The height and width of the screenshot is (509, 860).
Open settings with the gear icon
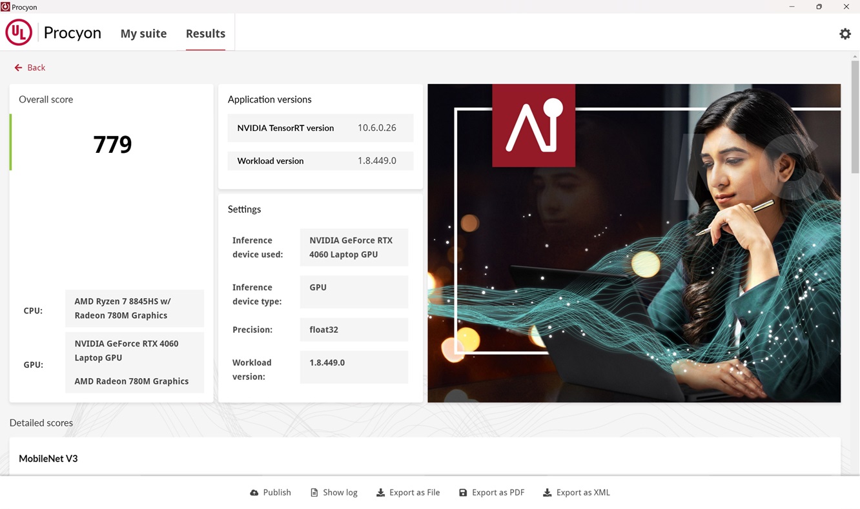(845, 34)
